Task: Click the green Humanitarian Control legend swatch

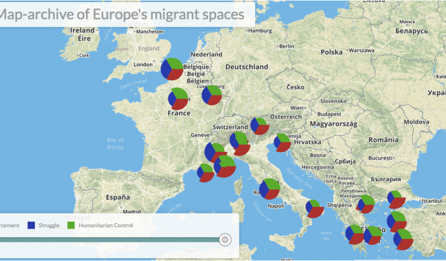Action: click(71, 225)
